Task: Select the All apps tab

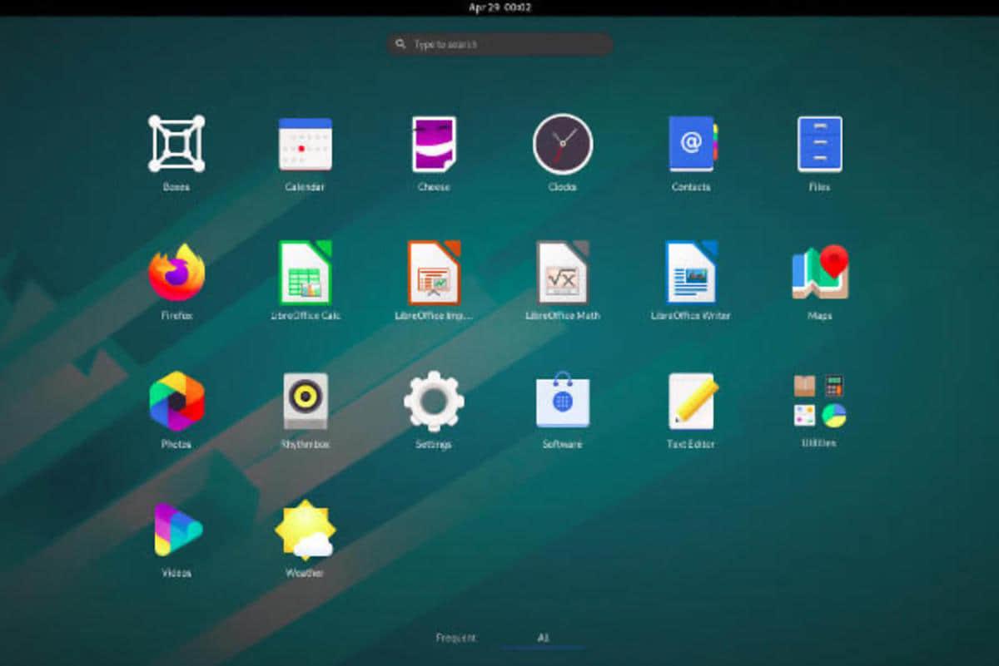Action: (543, 638)
